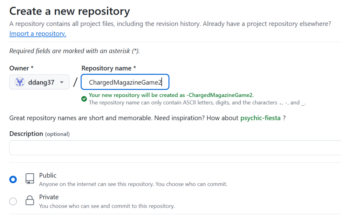Use the psychic-fiesta suggested name

coord(260,118)
